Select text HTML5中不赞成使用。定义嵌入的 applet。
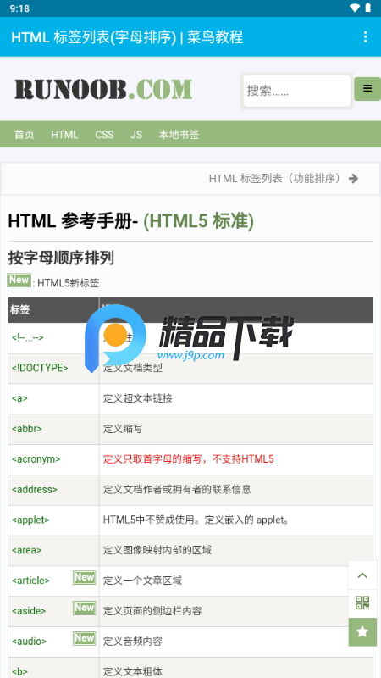The height and width of the screenshot is (678, 381). [x=196, y=520]
